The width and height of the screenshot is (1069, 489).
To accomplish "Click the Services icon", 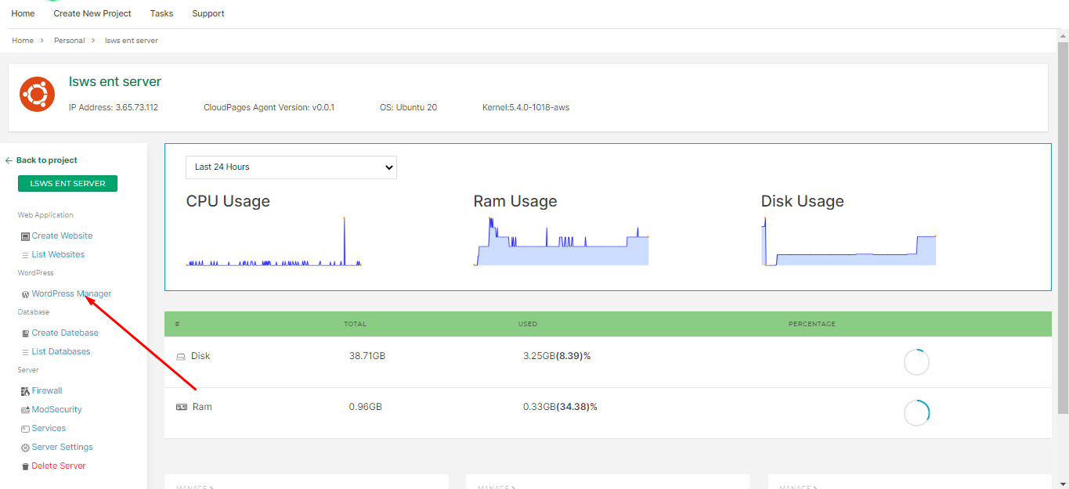I will (x=24, y=428).
